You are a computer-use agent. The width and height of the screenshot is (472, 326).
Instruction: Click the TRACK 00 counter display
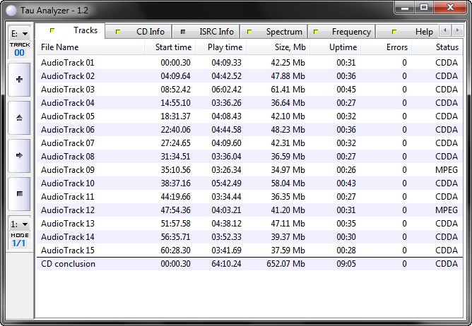[20, 50]
